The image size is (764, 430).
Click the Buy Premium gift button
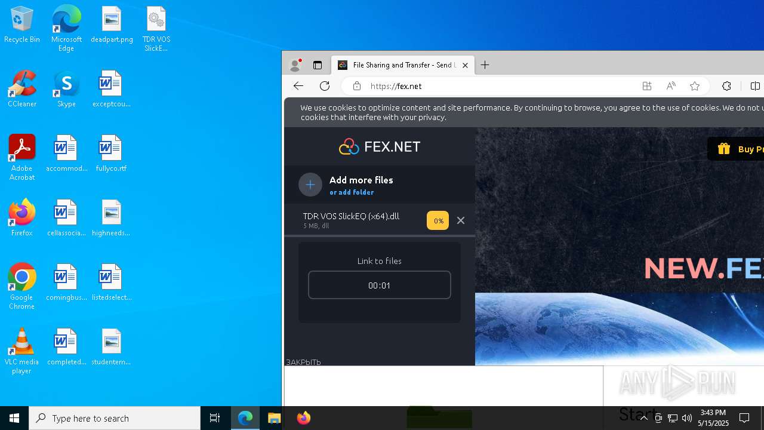[735, 149]
